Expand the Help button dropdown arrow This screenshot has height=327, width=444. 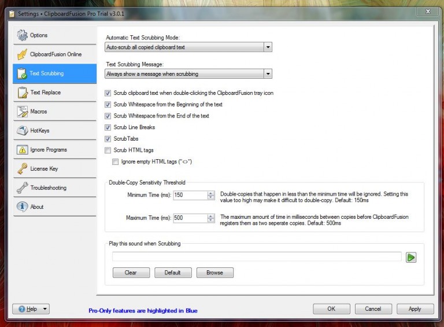pyautogui.click(x=45, y=309)
